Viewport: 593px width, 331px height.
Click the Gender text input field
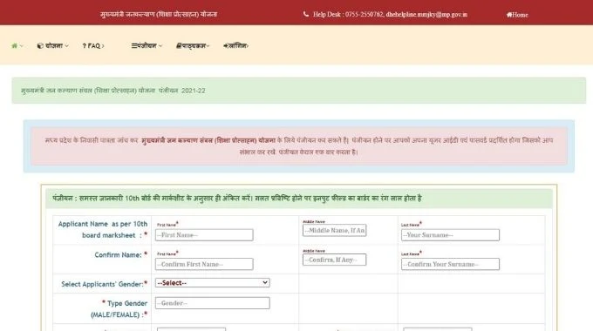(x=213, y=303)
